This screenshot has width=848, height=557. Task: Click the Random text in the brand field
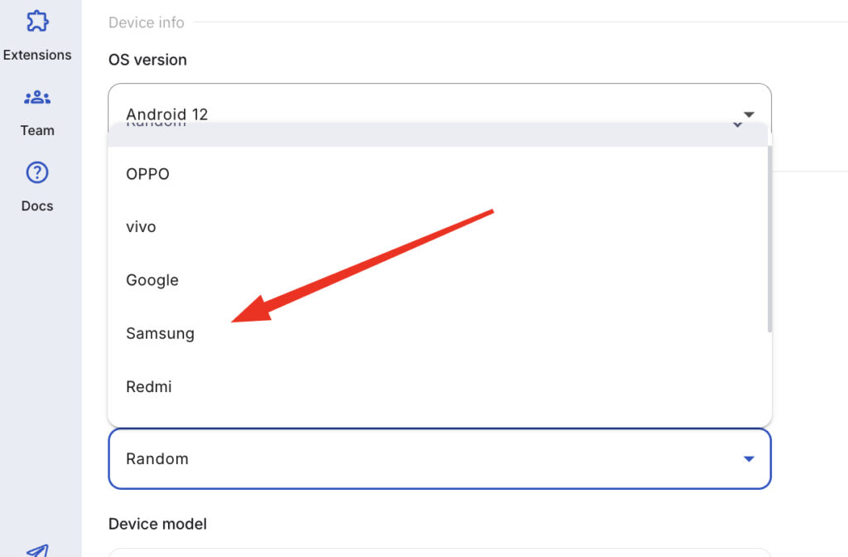[157, 458]
